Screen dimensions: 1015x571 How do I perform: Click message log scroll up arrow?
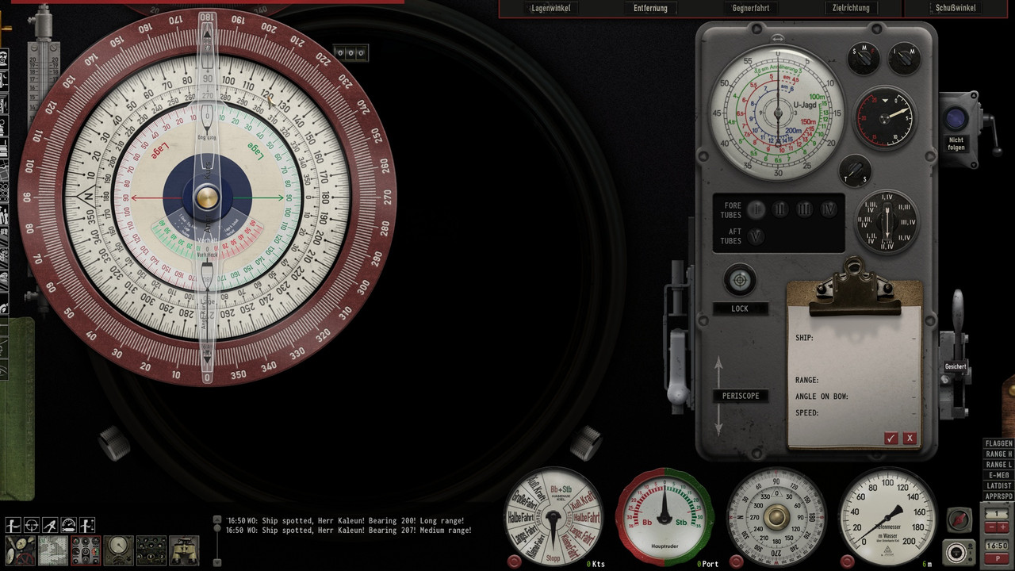coord(217,519)
